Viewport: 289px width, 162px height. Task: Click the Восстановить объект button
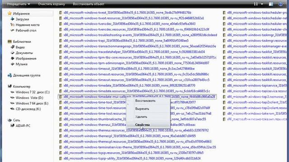(x=89, y=4)
